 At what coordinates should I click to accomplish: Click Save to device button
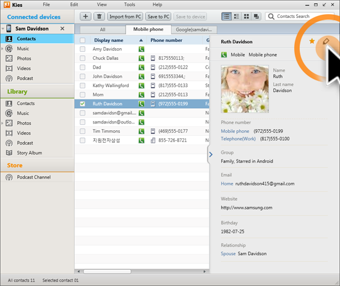tap(190, 17)
